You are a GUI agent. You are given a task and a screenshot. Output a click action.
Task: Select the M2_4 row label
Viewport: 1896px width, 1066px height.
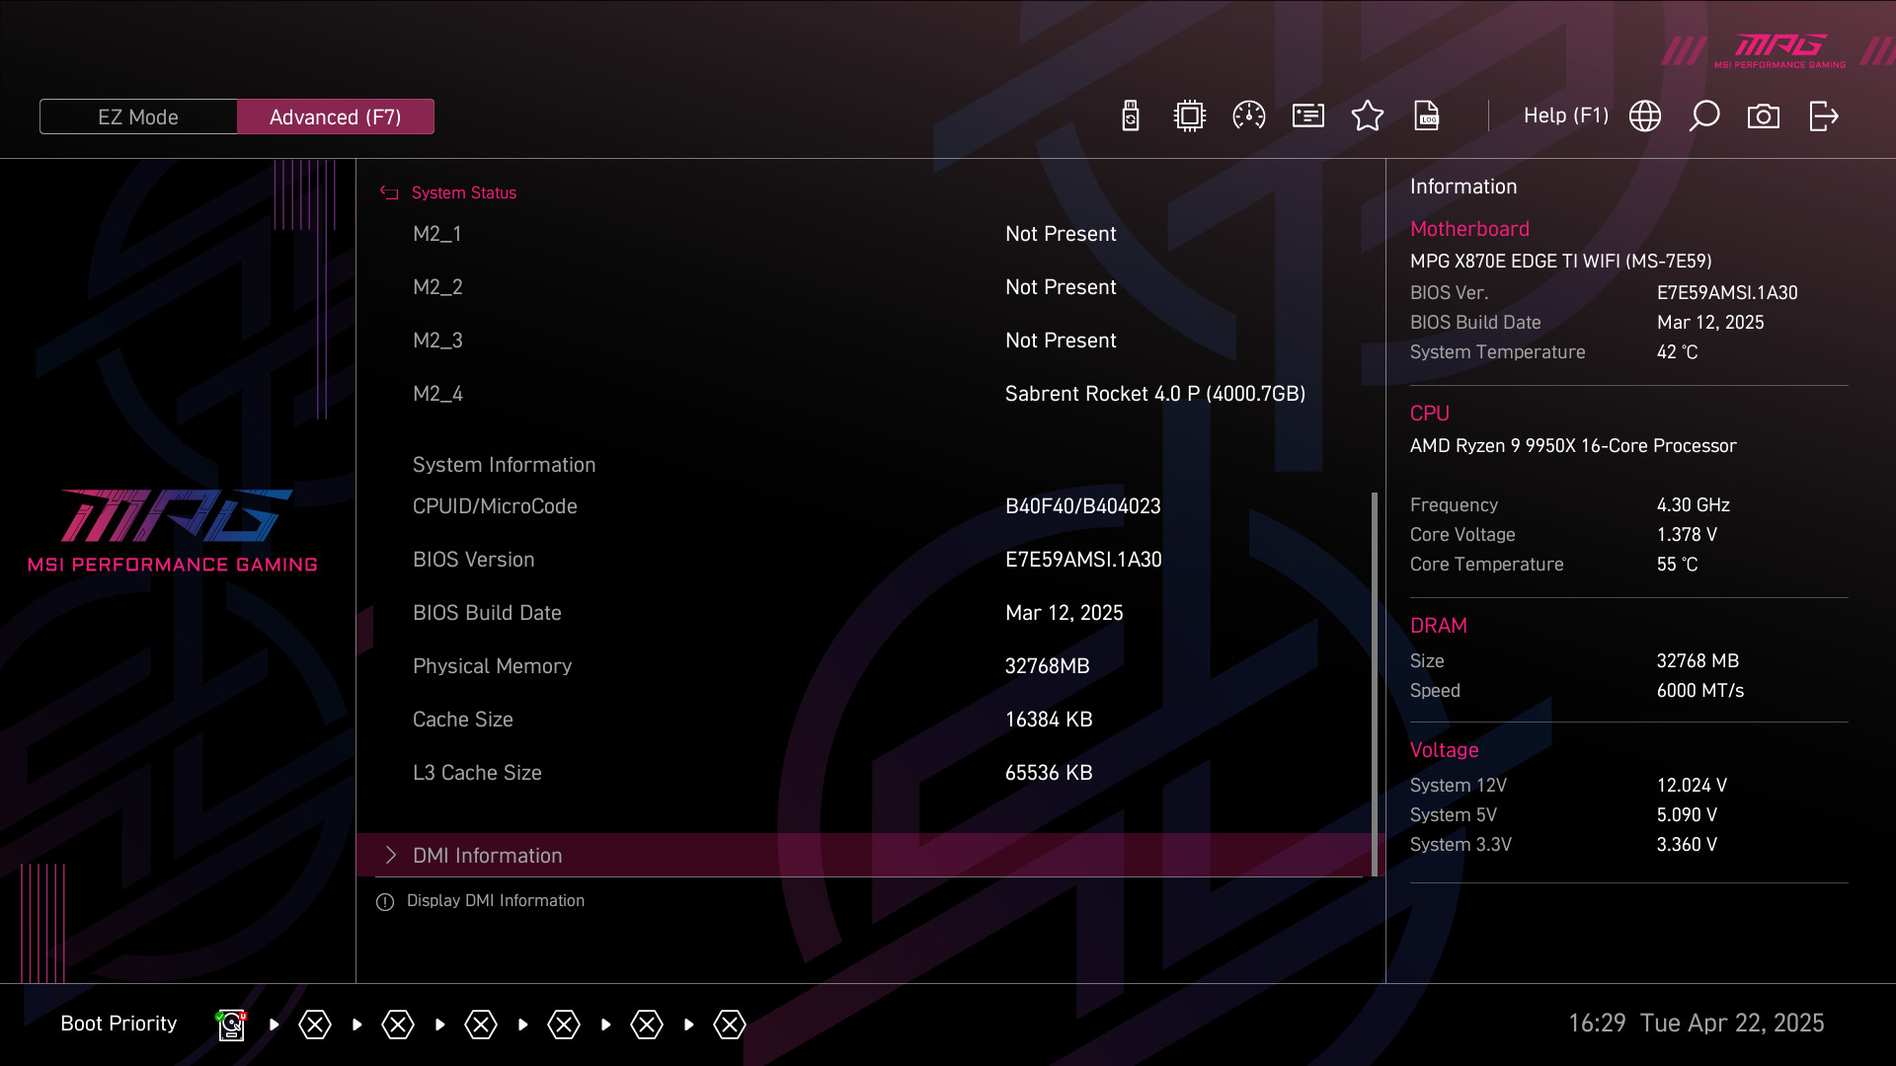pos(437,394)
